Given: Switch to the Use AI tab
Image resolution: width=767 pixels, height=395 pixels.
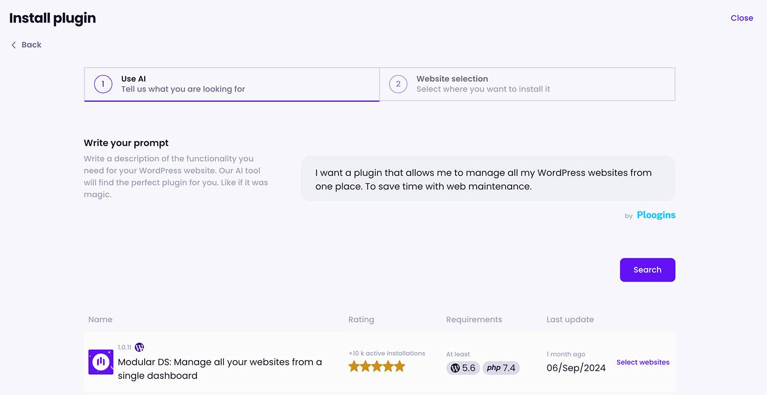Looking at the screenshot, I should coord(231,84).
